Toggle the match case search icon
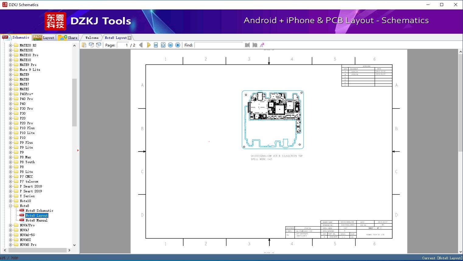 point(262,45)
